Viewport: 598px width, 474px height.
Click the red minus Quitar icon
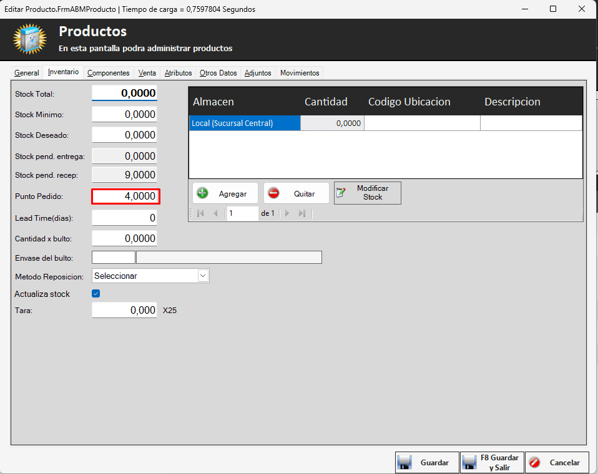pyautogui.click(x=273, y=193)
